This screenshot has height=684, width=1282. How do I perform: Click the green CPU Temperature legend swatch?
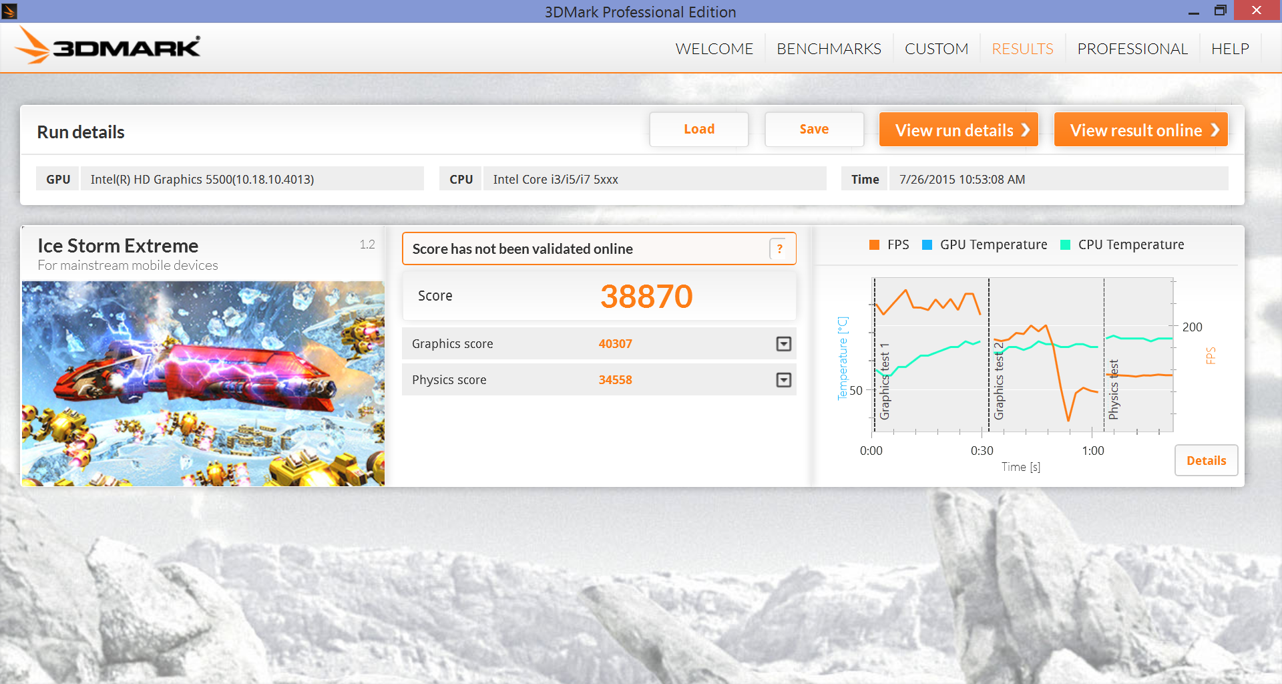pyautogui.click(x=1065, y=244)
